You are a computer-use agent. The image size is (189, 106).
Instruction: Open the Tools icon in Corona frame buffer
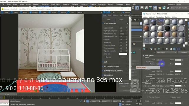pos(50,12)
